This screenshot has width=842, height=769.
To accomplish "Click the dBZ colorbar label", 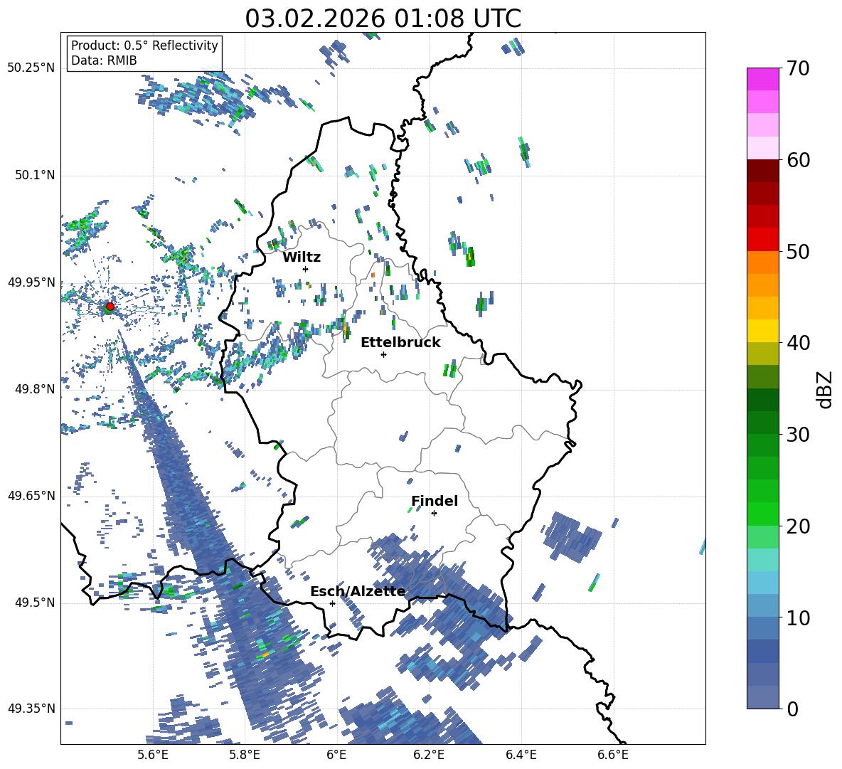I will (825, 389).
